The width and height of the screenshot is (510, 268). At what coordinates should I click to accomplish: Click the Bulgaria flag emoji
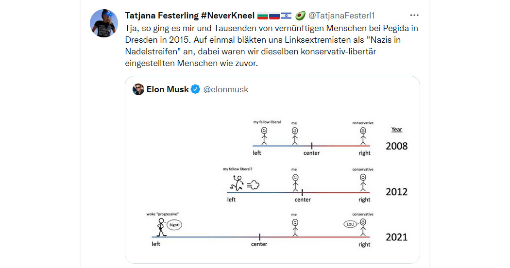pyautogui.click(x=262, y=16)
